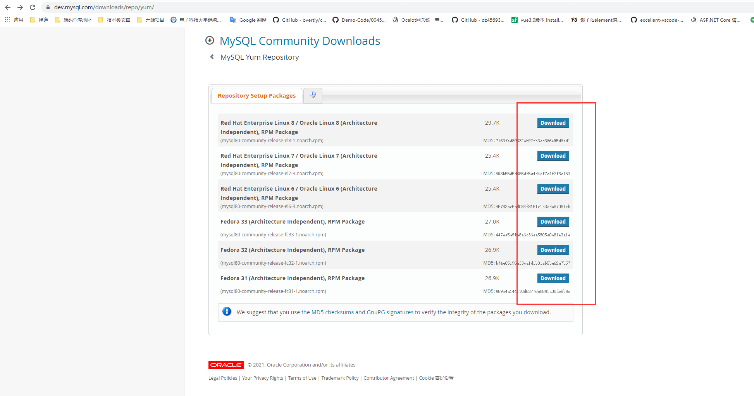Click the Fedora 31 package title text

pos(293,278)
